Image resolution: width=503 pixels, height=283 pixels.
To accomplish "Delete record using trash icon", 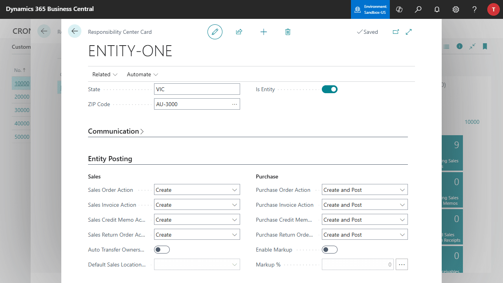I will point(288,32).
